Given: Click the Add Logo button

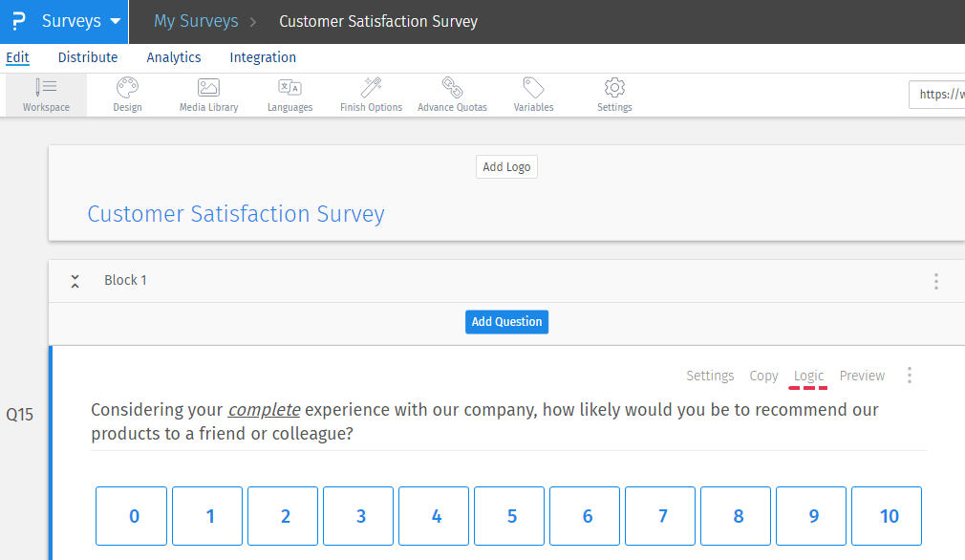Looking at the screenshot, I should (x=506, y=166).
